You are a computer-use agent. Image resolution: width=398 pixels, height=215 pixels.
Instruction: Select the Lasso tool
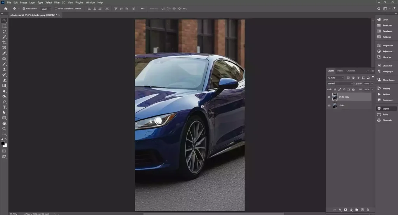point(4,31)
